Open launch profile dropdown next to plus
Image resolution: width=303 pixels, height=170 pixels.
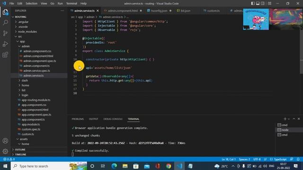[289, 119]
